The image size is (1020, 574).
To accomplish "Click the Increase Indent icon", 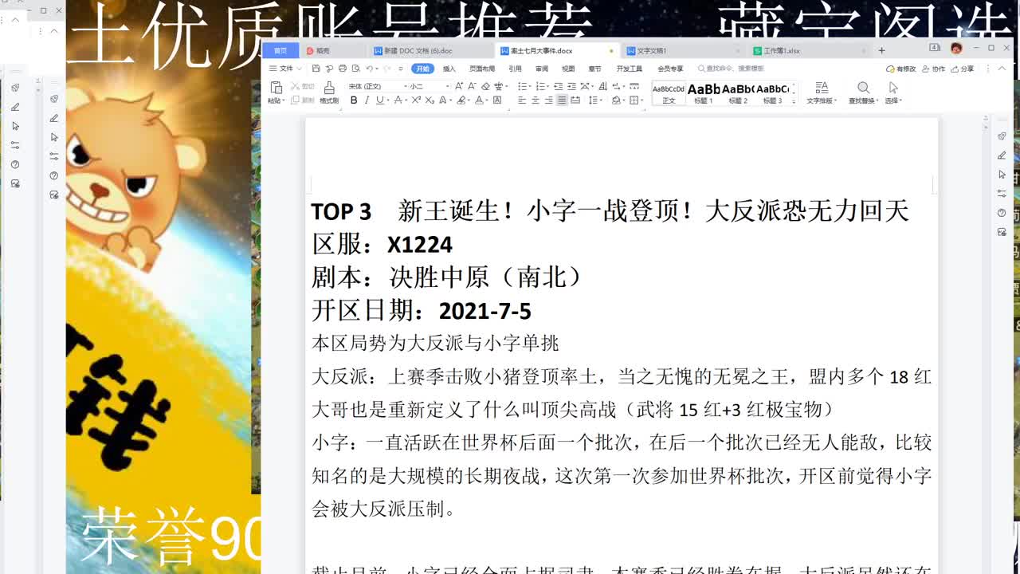I will tap(571, 86).
